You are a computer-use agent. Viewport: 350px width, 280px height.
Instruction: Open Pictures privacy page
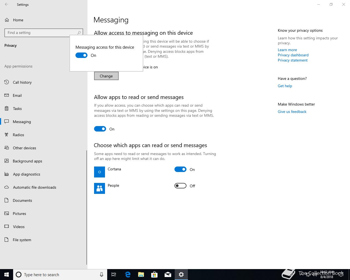43,214
